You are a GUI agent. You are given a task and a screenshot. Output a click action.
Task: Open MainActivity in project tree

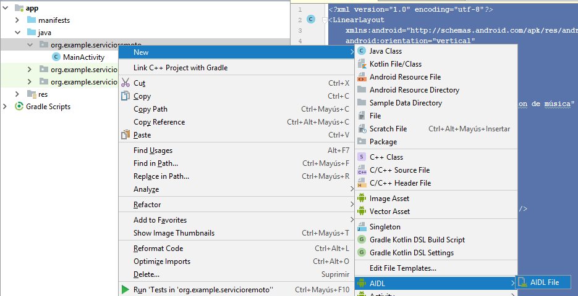83,57
